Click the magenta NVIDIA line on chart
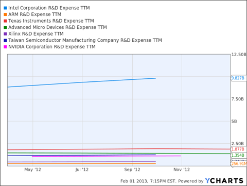The height and width of the screenshot is (186, 247). pos(107,156)
